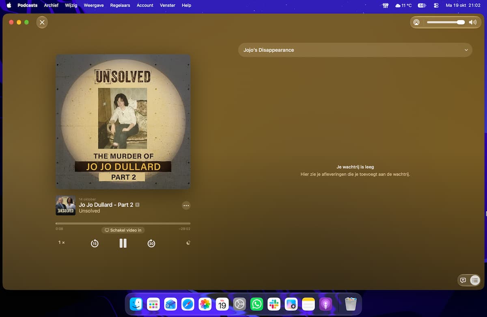Open the Apple menu

[9, 5]
